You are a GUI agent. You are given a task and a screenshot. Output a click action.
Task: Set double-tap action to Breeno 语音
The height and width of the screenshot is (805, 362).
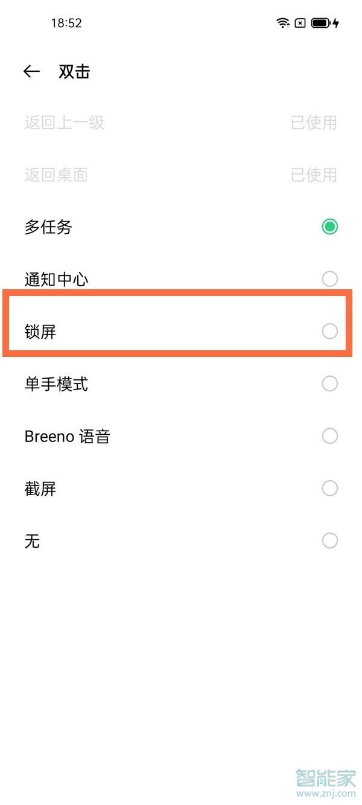329,435
